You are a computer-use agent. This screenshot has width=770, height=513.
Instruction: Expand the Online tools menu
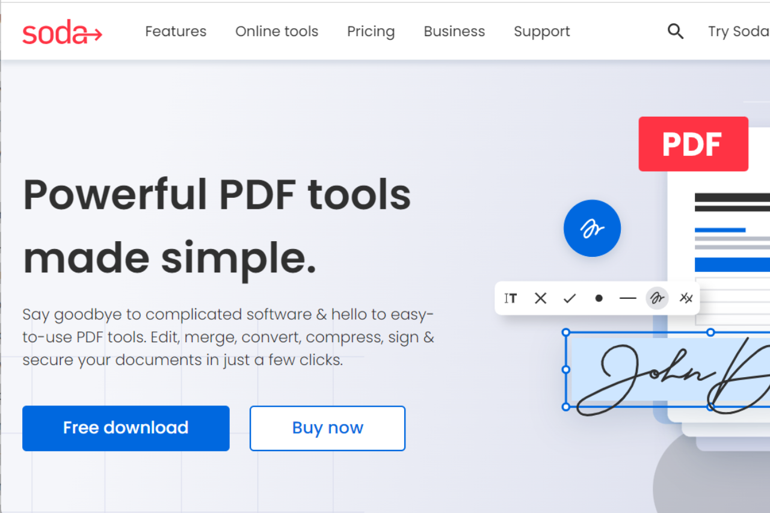(x=277, y=31)
